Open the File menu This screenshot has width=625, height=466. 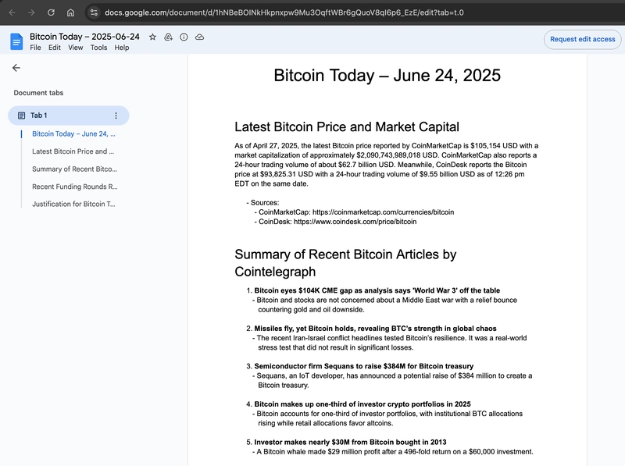pyautogui.click(x=35, y=48)
